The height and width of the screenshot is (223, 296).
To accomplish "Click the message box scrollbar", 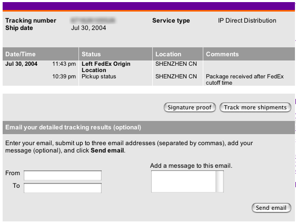I will (x=220, y=181).
